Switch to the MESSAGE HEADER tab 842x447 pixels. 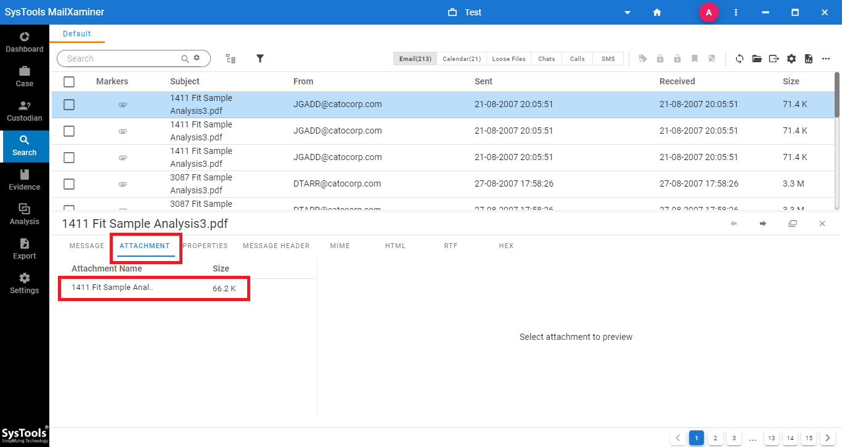point(276,246)
